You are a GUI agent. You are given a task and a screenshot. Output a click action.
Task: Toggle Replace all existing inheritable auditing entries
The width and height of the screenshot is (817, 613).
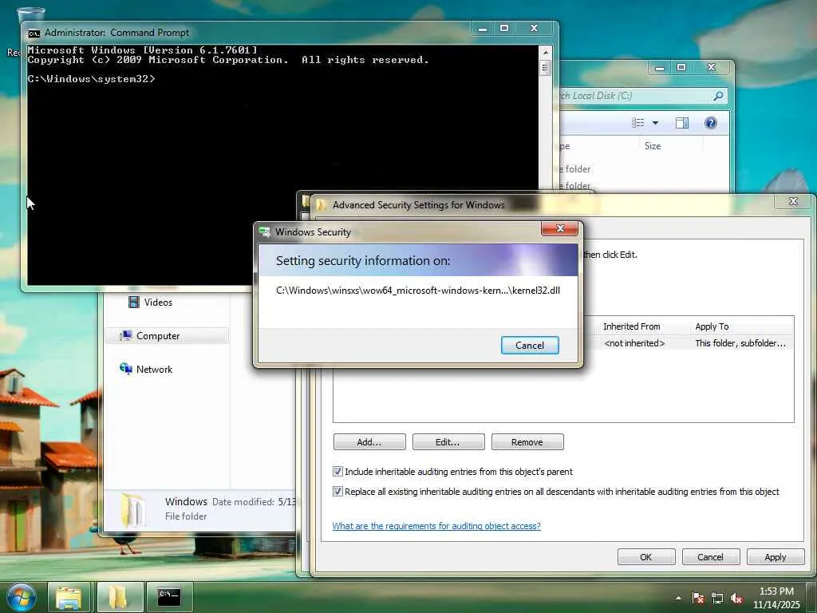[x=337, y=491]
